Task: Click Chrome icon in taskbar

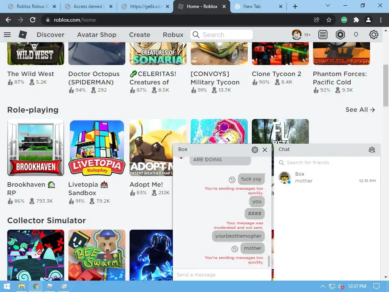Action: click(x=35, y=286)
